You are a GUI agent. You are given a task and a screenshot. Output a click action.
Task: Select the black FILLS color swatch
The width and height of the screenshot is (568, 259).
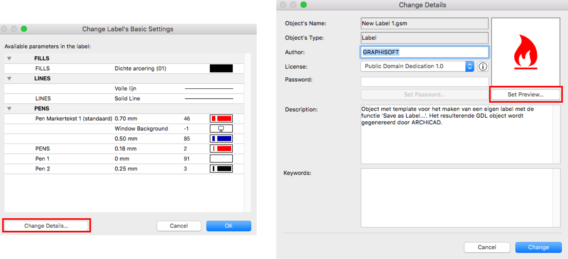pos(221,68)
